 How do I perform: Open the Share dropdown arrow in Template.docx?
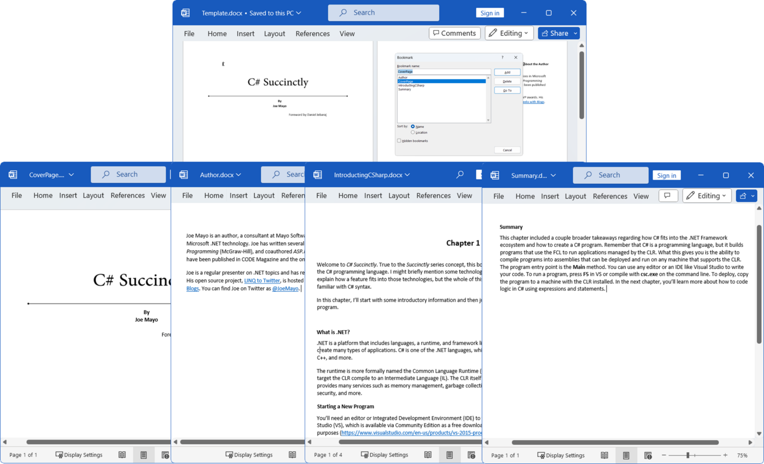(575, 33)
